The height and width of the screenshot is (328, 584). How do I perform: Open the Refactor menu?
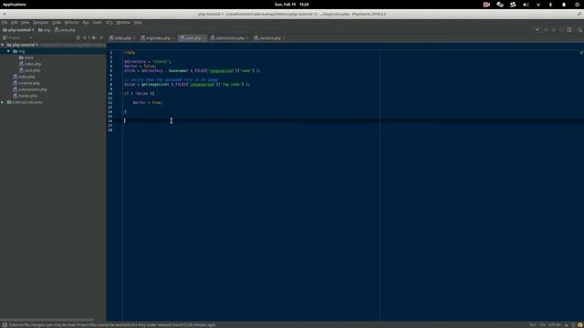point(71,23)
